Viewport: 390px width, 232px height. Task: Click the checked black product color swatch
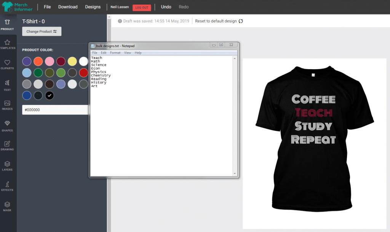tap(50, 95)
